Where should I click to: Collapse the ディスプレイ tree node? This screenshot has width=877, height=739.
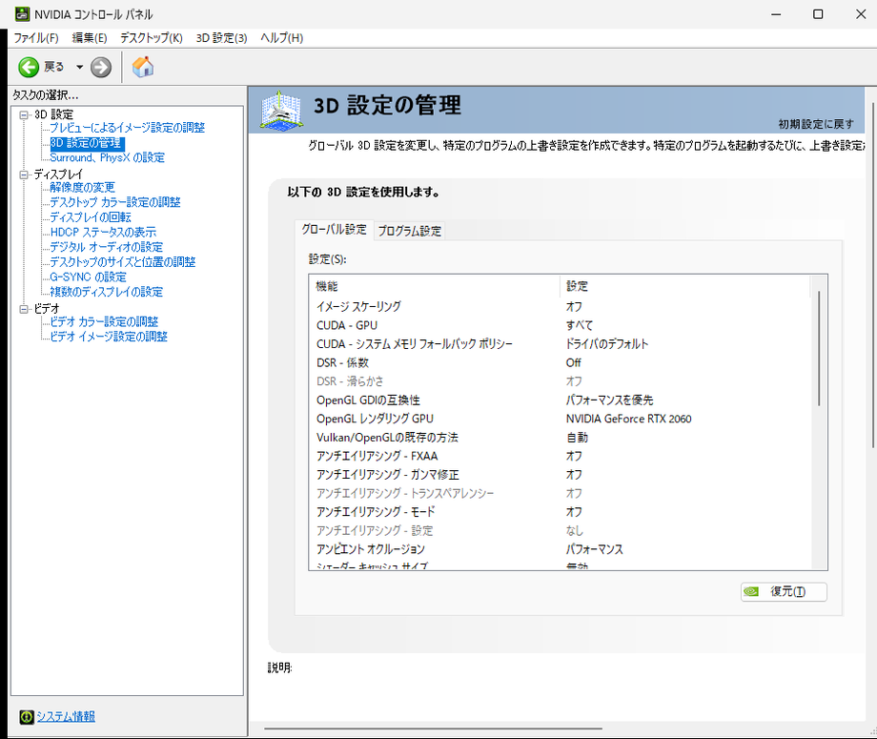(24, 174)
